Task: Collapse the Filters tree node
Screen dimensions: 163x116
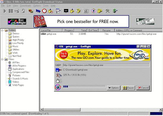Action: tap(2, 59)
